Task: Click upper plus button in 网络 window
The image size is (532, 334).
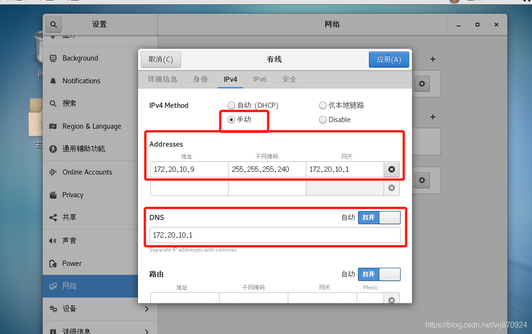Action: tap(433, 59)
